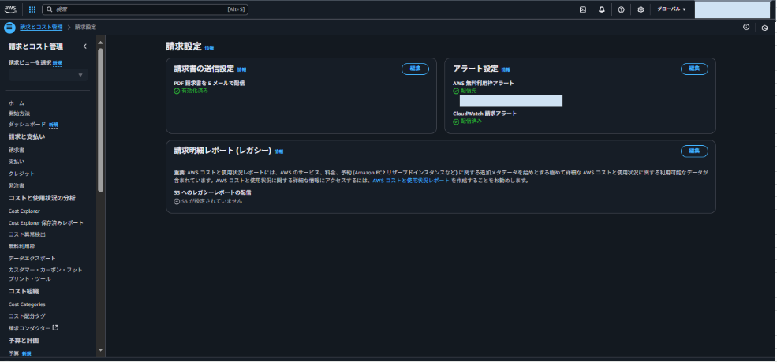
Task: Click the sidebar vertical scrollbar thumb
Action: pyautogui.click(x=101, y=120)
